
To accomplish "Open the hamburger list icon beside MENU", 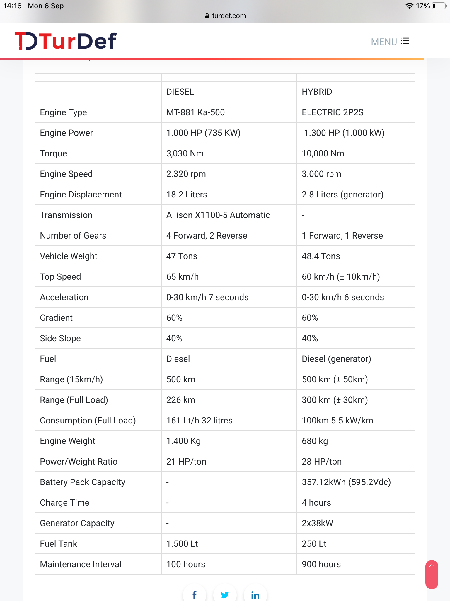I will pos(405,41).
